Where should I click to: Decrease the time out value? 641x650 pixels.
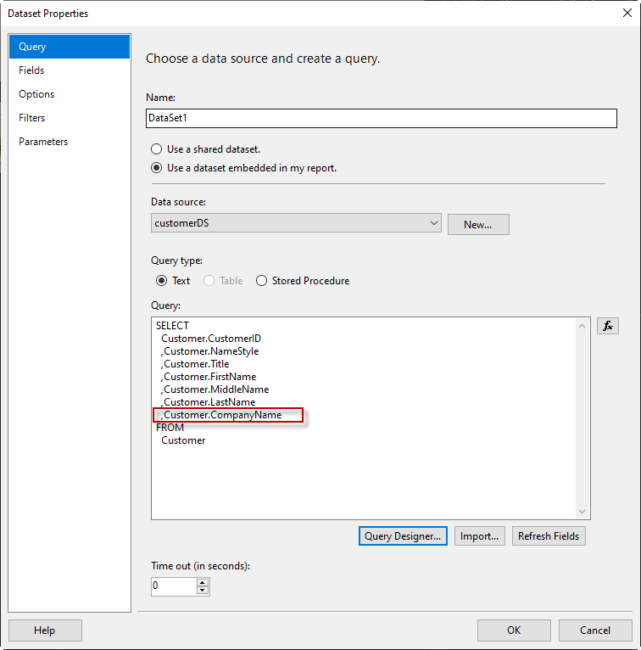coord(203,590)
